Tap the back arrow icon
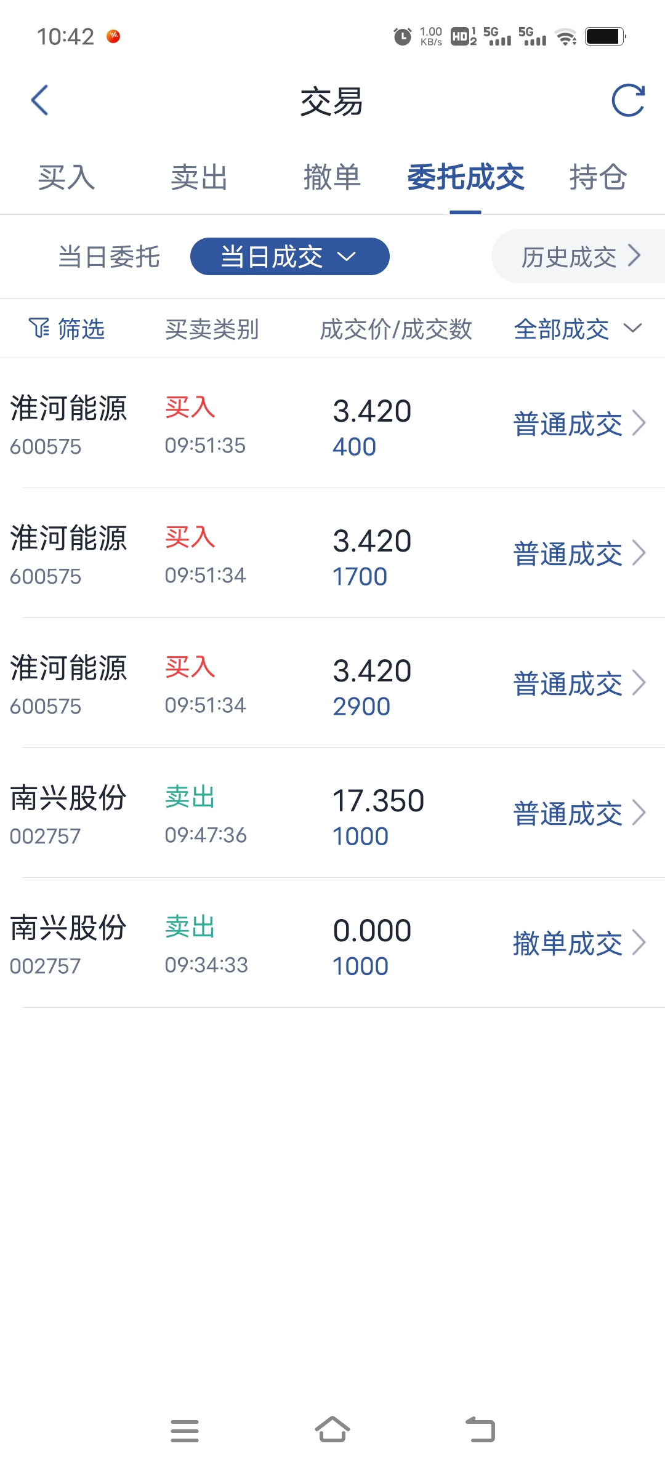Image resolution: width=665 pixels, height=1470 pixels. (40, 100)
